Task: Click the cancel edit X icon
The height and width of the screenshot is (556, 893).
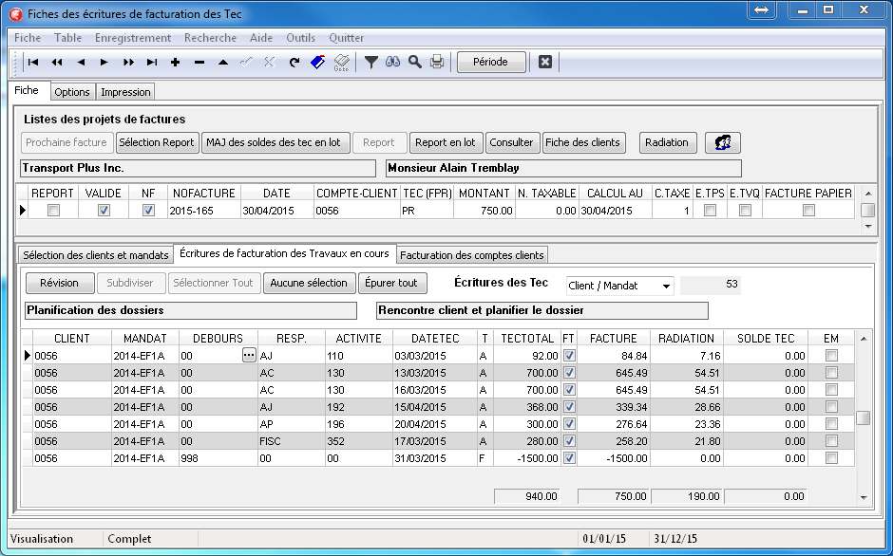Action: coord(270,62)
